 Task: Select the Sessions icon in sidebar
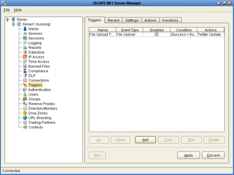pyautogui.click(x=25, y=38)
